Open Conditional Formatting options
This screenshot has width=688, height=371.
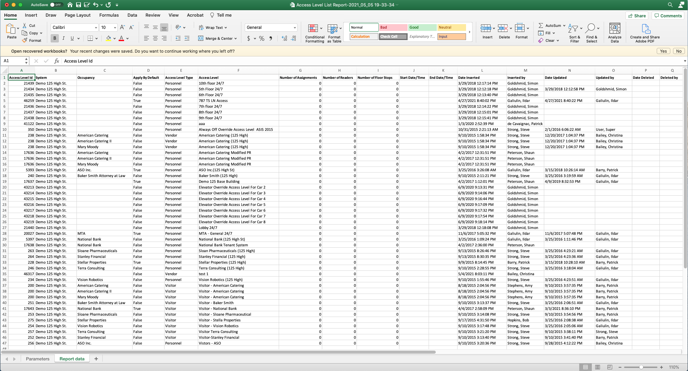point(314,33)
